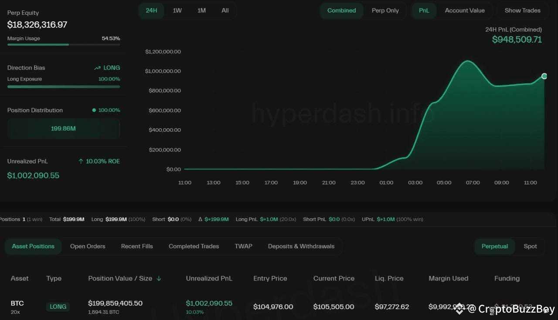Open the Deposits & Withdrawals tab
This screenshot has width=558, height=320.
(x=301, y=246)
